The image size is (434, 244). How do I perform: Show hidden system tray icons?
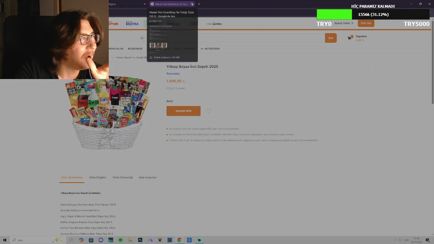pyautogui.click(x=395, y=240)
